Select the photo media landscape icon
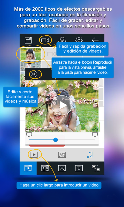Screen dimensions: 124x207 (62, 154)
